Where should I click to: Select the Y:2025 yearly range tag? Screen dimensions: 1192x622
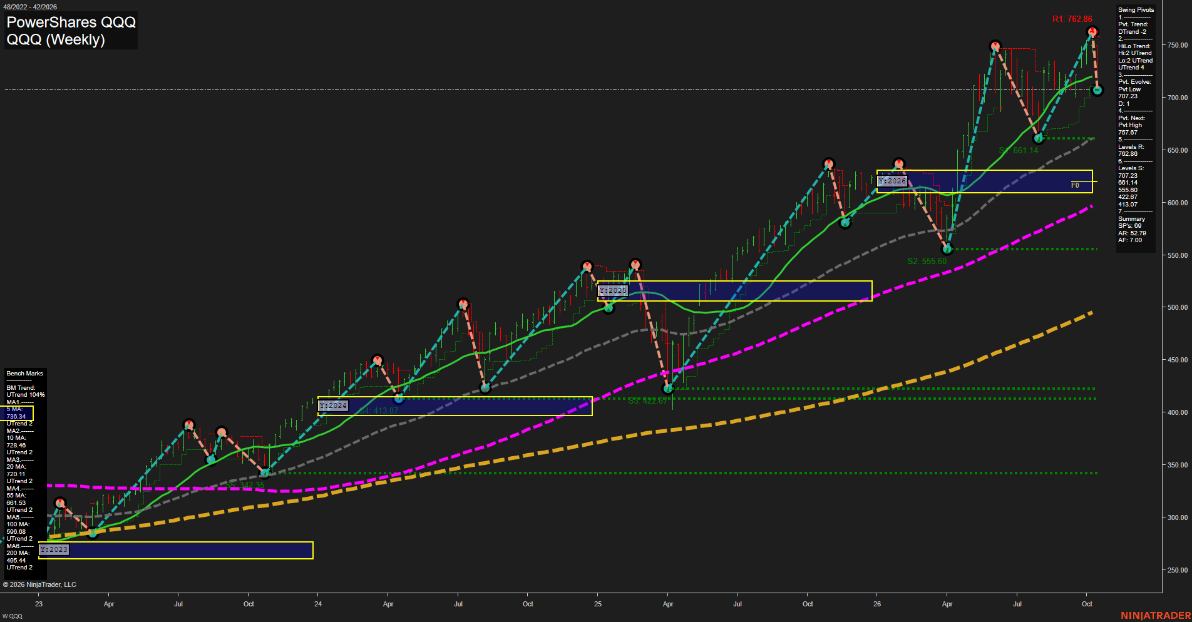613,290
